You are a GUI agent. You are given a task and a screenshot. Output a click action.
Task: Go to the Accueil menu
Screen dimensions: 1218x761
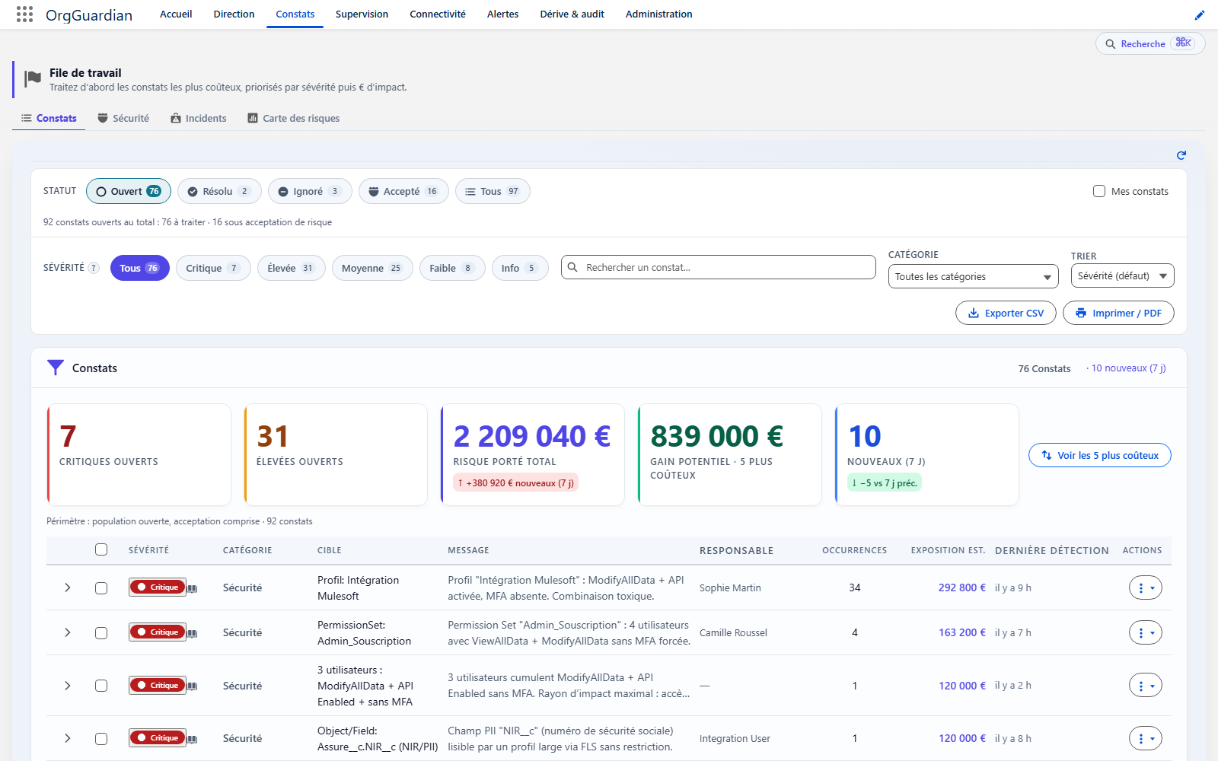[x=176, y=14]
